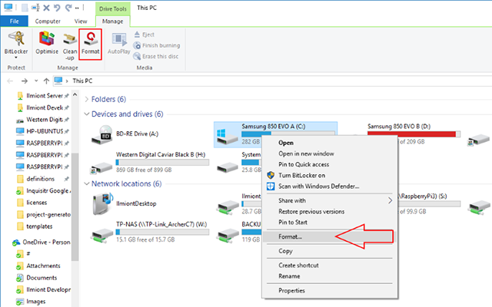Choose Format... in the context menu
The height and width of the screenshot is (307, 492).
pyautogui.click(x=330, y=237)
